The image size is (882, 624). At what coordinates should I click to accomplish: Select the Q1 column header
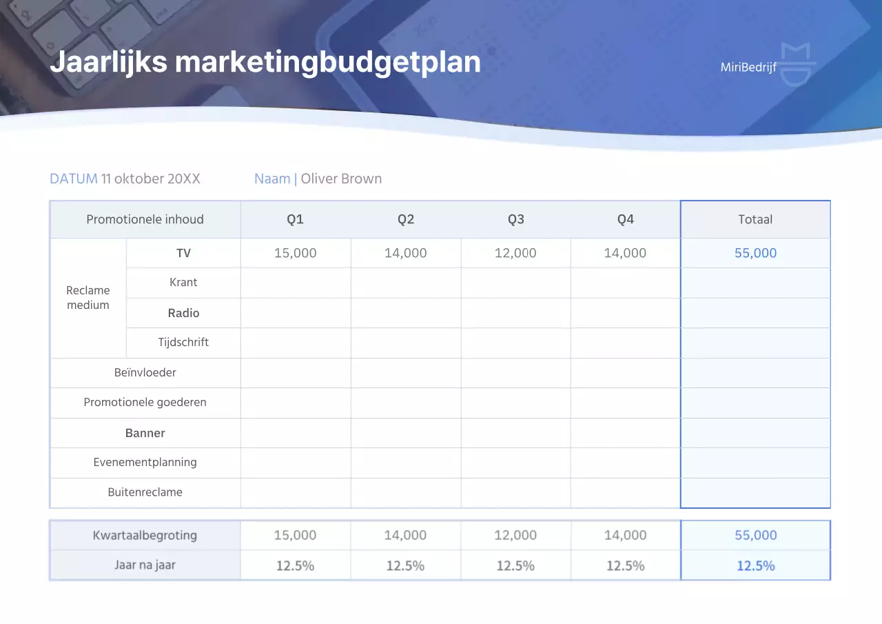[x=295, y=219]
